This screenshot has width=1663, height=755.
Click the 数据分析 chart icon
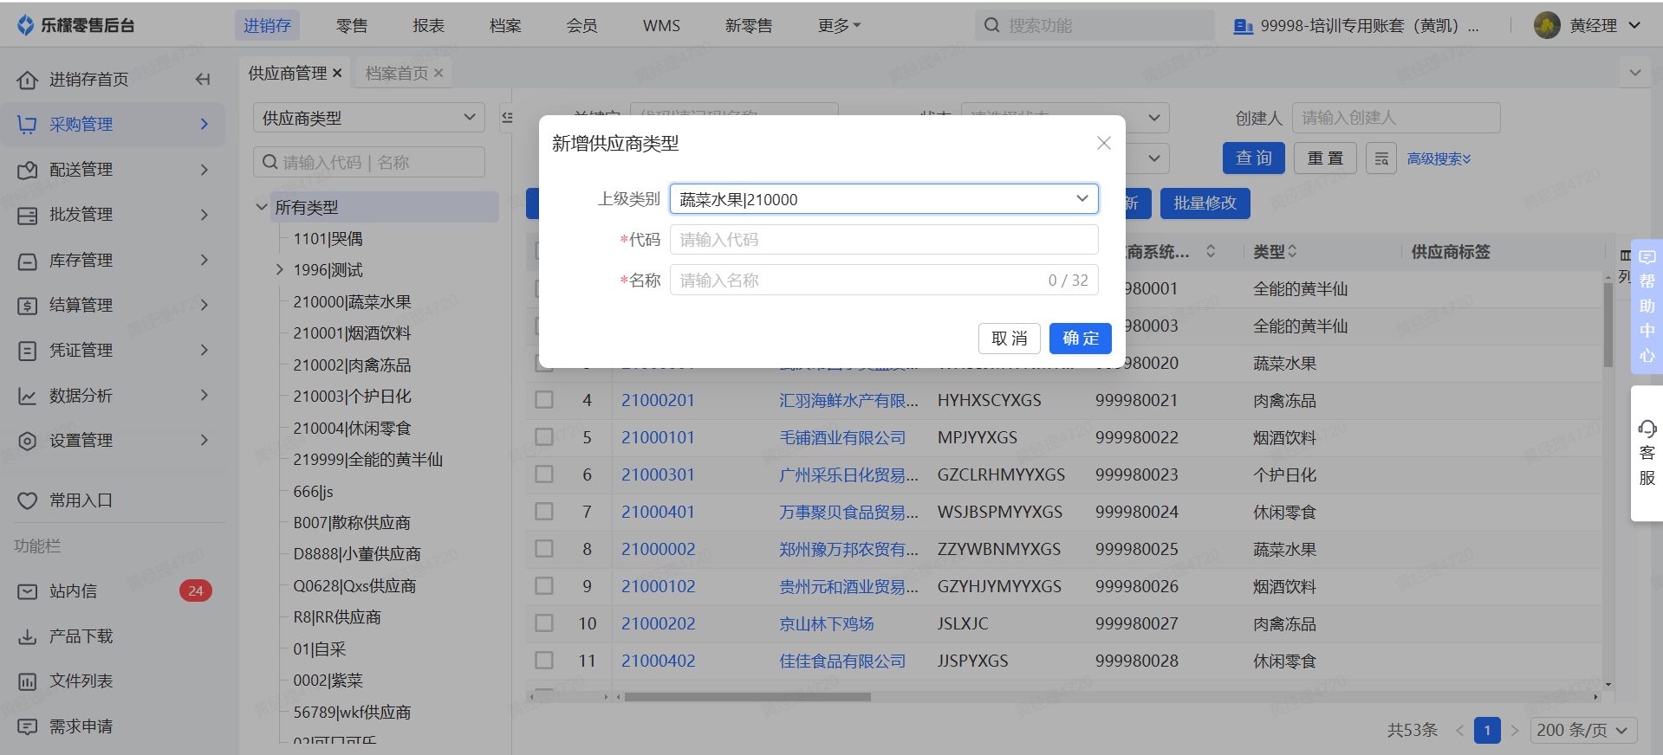tap(28, 396)
